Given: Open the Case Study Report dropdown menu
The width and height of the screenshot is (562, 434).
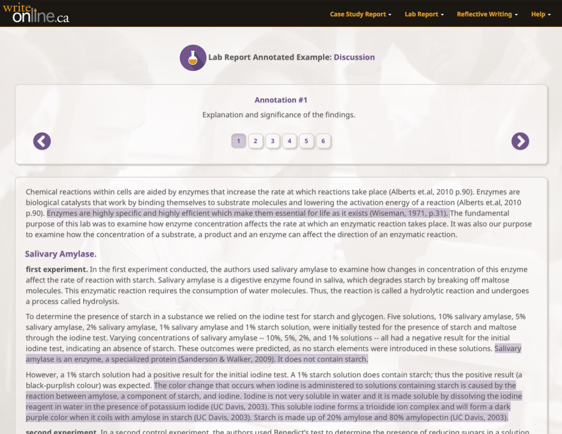Looking at the screenshot, I should point(360,14).
